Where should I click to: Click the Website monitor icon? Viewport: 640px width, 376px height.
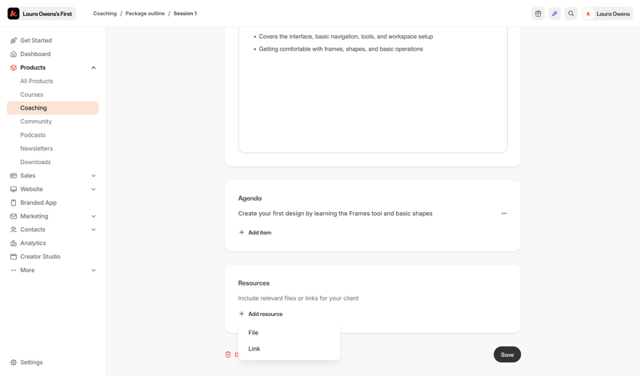click(14, 189)
